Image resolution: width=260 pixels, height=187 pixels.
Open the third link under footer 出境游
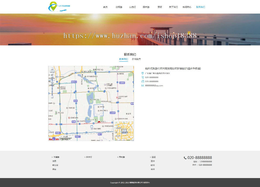click(x=54, y=169)
